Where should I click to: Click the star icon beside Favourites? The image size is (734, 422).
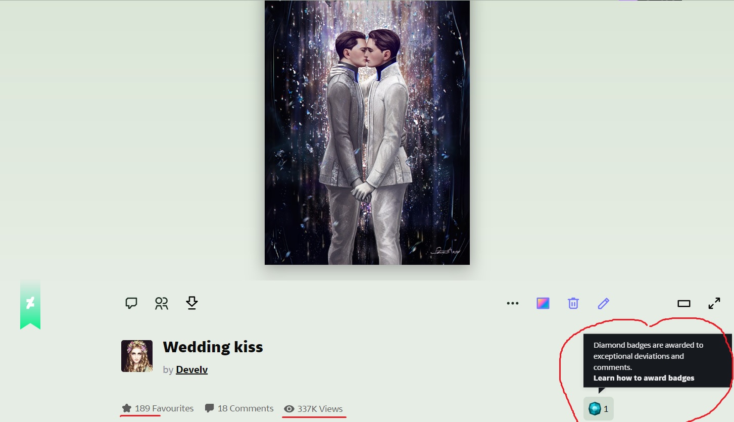[127, 408]
